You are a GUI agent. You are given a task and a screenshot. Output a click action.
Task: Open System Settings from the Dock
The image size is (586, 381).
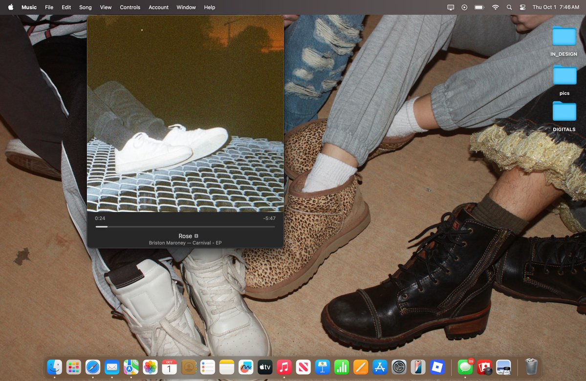click(399, 367)
